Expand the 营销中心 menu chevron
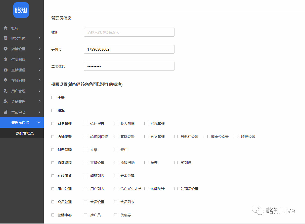 click(x=39, y=112)
